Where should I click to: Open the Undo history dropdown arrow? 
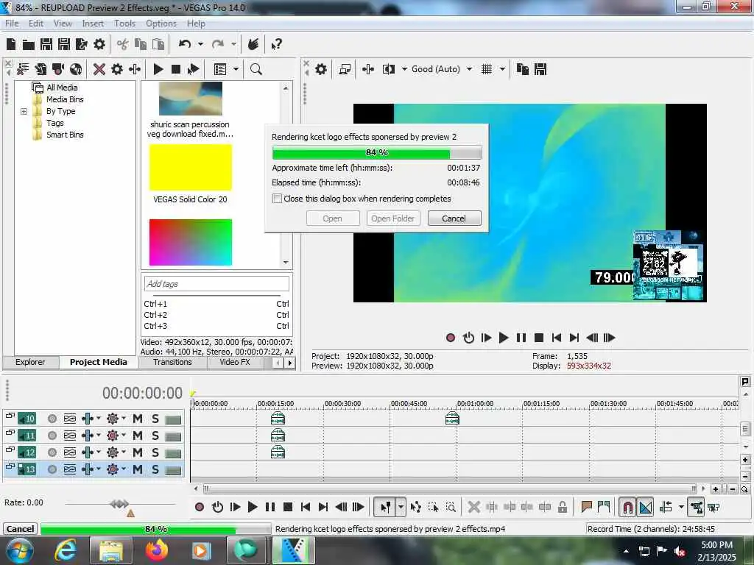(x=200, y=44)
